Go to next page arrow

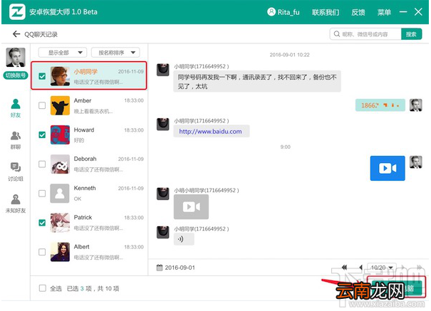tap(403, 267)
